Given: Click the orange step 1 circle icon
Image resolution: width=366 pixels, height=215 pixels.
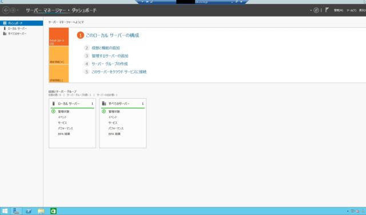Looking at the screenshot, I should [x=80, y=35].
